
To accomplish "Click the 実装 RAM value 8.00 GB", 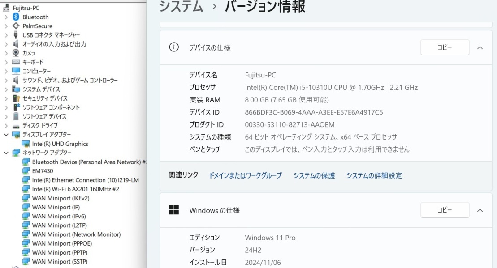I will pyautogui.click(x=287, y=100).
